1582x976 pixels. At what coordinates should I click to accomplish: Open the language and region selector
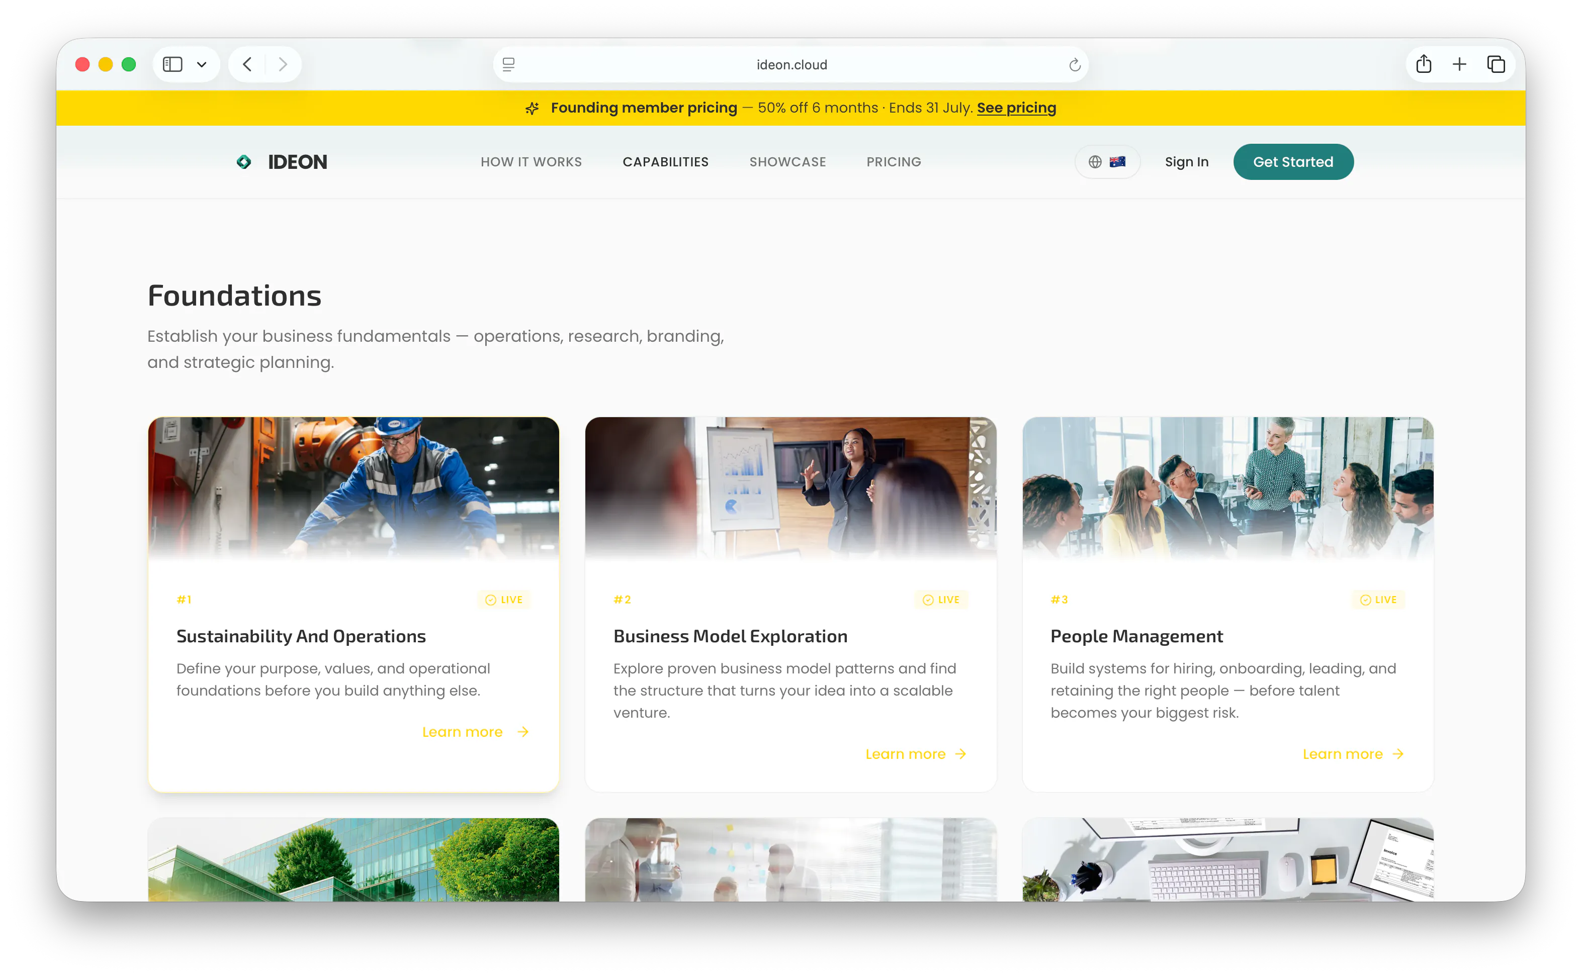coord(1107,162)
